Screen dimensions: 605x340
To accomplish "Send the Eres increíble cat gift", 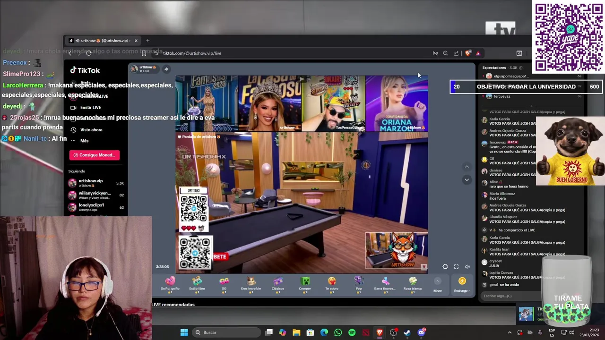I will [251, 284].
